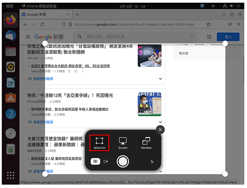This screenshot has height=188, width=247.
Task: Bookmark this page with the star
Action: [x=209, y=24]
